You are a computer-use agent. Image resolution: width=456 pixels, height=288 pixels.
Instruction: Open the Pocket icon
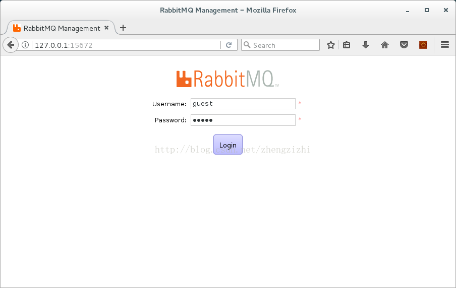[x=404, y=45]
